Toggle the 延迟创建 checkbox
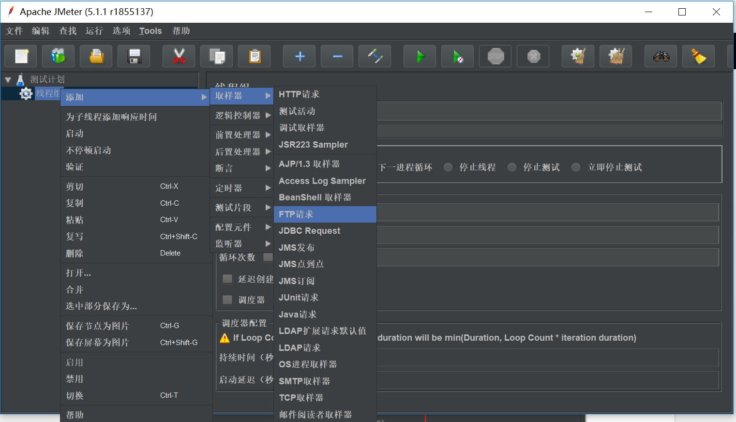Viewport: 736px width, 422px height. tap(227, 279)
